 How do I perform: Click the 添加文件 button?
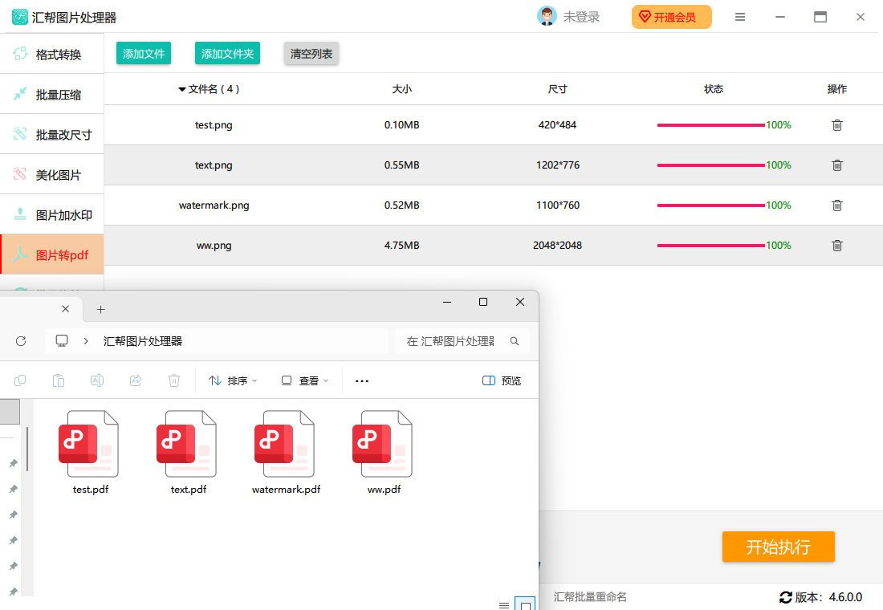tap(144, 54)
